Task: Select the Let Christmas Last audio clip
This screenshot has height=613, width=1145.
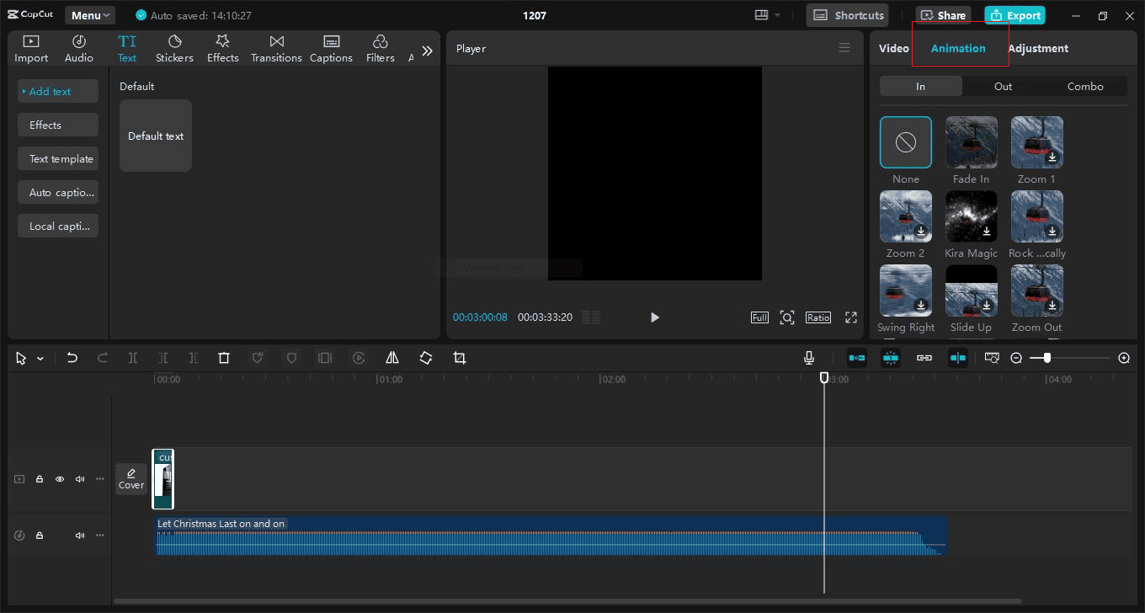Action: pos(551,536)
